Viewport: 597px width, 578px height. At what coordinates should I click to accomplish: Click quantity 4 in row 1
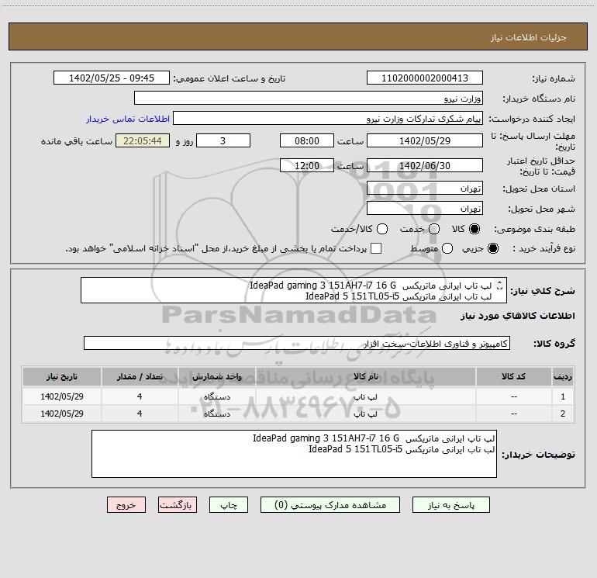pos(140,396)
